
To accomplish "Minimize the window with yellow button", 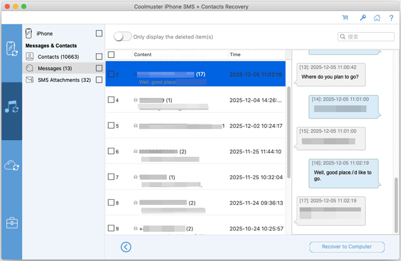I will coord(15,6).
